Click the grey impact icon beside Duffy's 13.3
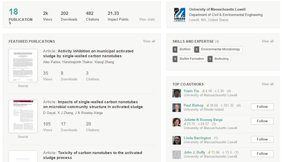The image size is (282, 162). click(x=223, y=153)
